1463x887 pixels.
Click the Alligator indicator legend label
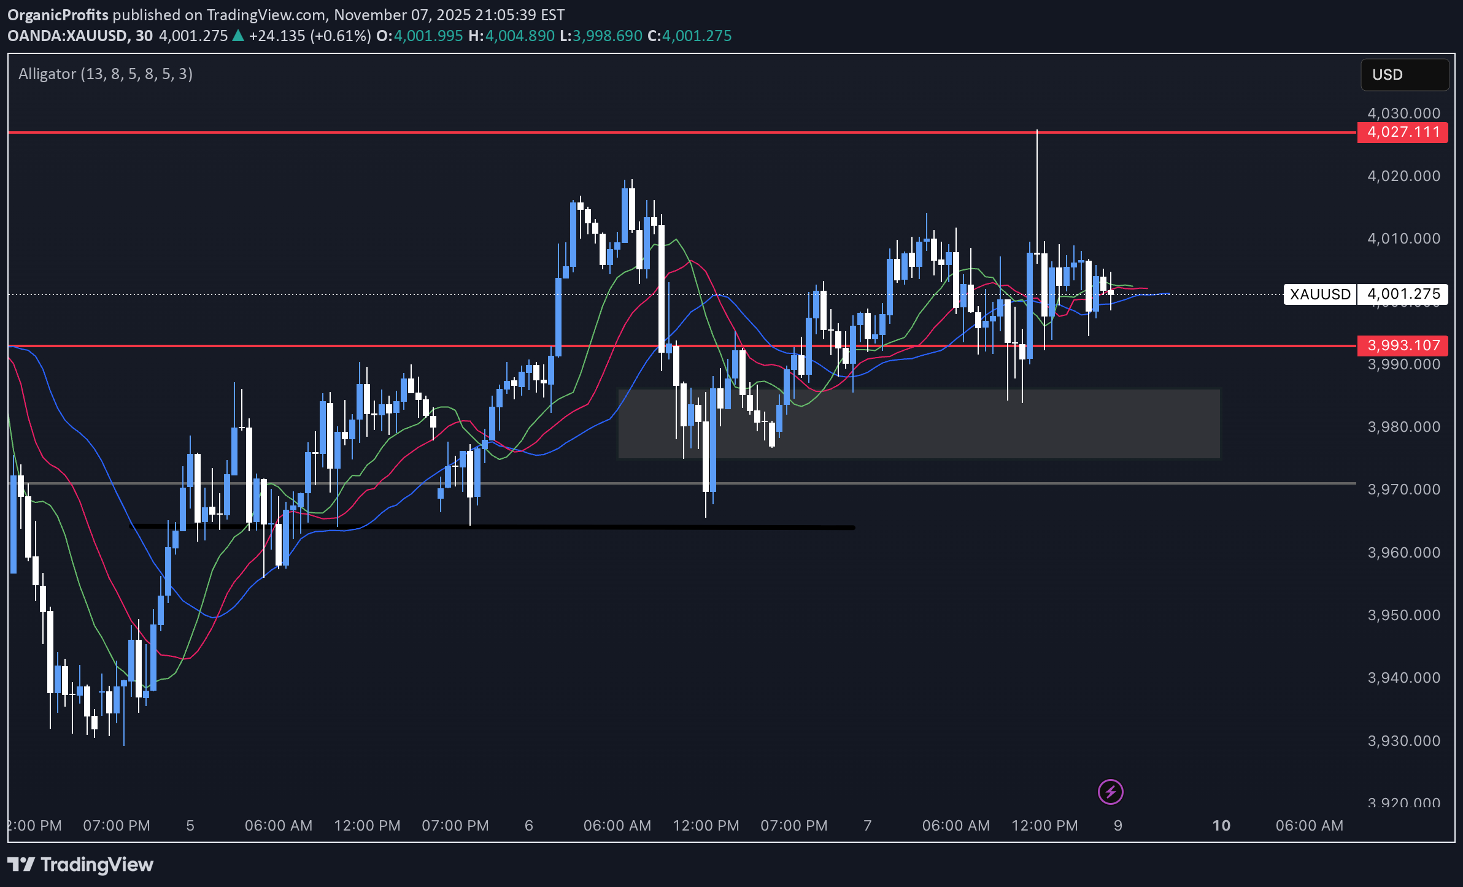(106, 74)
